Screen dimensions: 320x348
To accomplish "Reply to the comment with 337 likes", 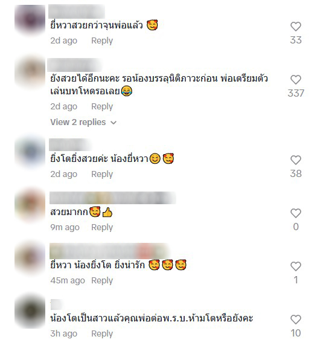I will 102,106.
